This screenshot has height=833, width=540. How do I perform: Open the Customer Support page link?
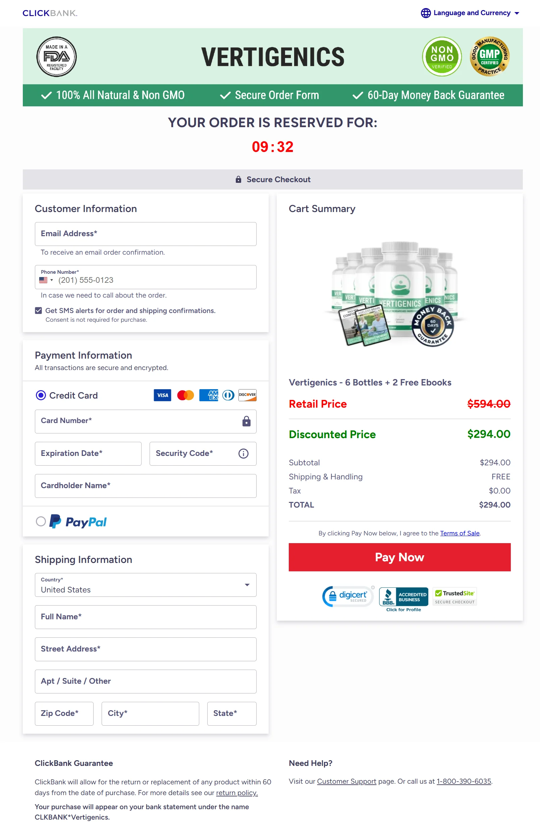tap(346, 781)
